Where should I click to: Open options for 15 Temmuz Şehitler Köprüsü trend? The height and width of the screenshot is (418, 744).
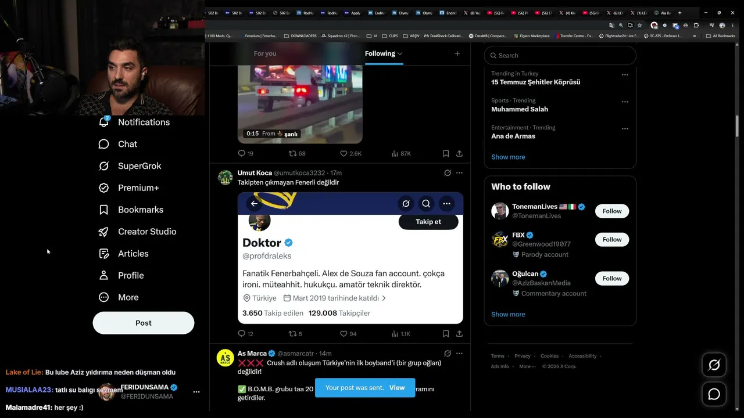(625, 75)
